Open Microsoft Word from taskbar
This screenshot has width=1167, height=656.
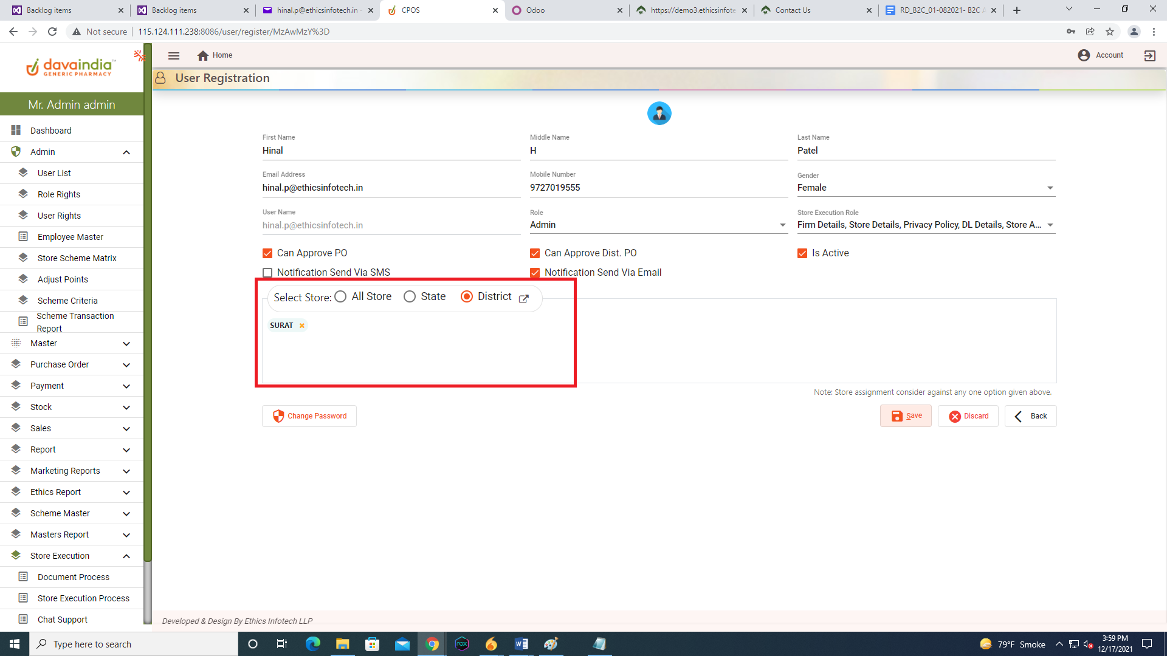521,644
